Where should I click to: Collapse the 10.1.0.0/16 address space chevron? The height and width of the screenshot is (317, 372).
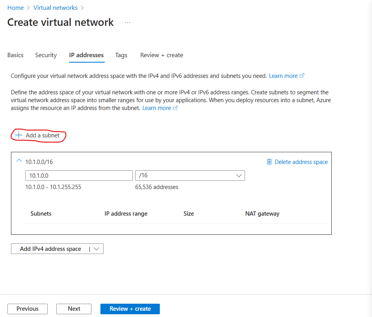coord(19,160)
